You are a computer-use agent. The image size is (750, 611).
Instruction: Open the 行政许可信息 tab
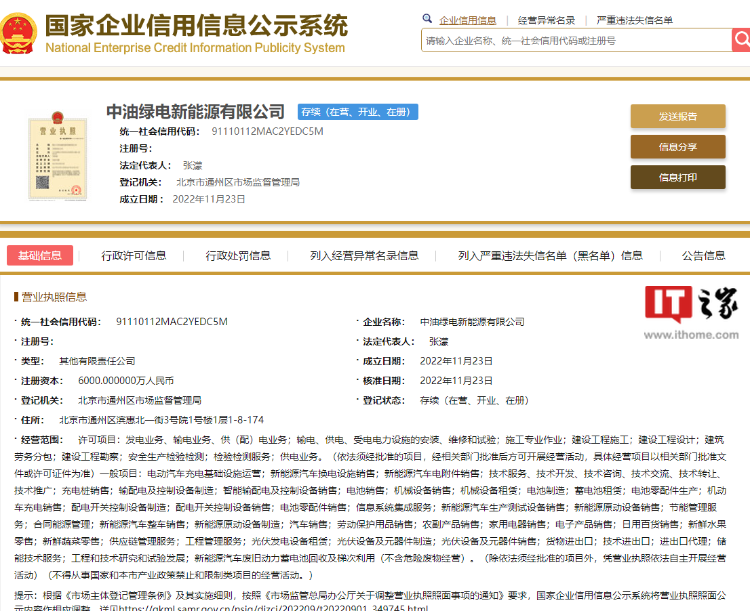(134, 256)
